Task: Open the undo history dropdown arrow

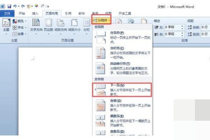Action: [19, 6]
